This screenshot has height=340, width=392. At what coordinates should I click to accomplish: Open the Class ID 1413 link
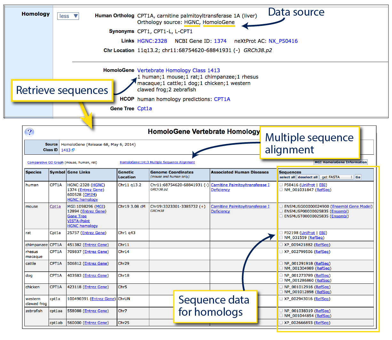(x=66, y=150)
